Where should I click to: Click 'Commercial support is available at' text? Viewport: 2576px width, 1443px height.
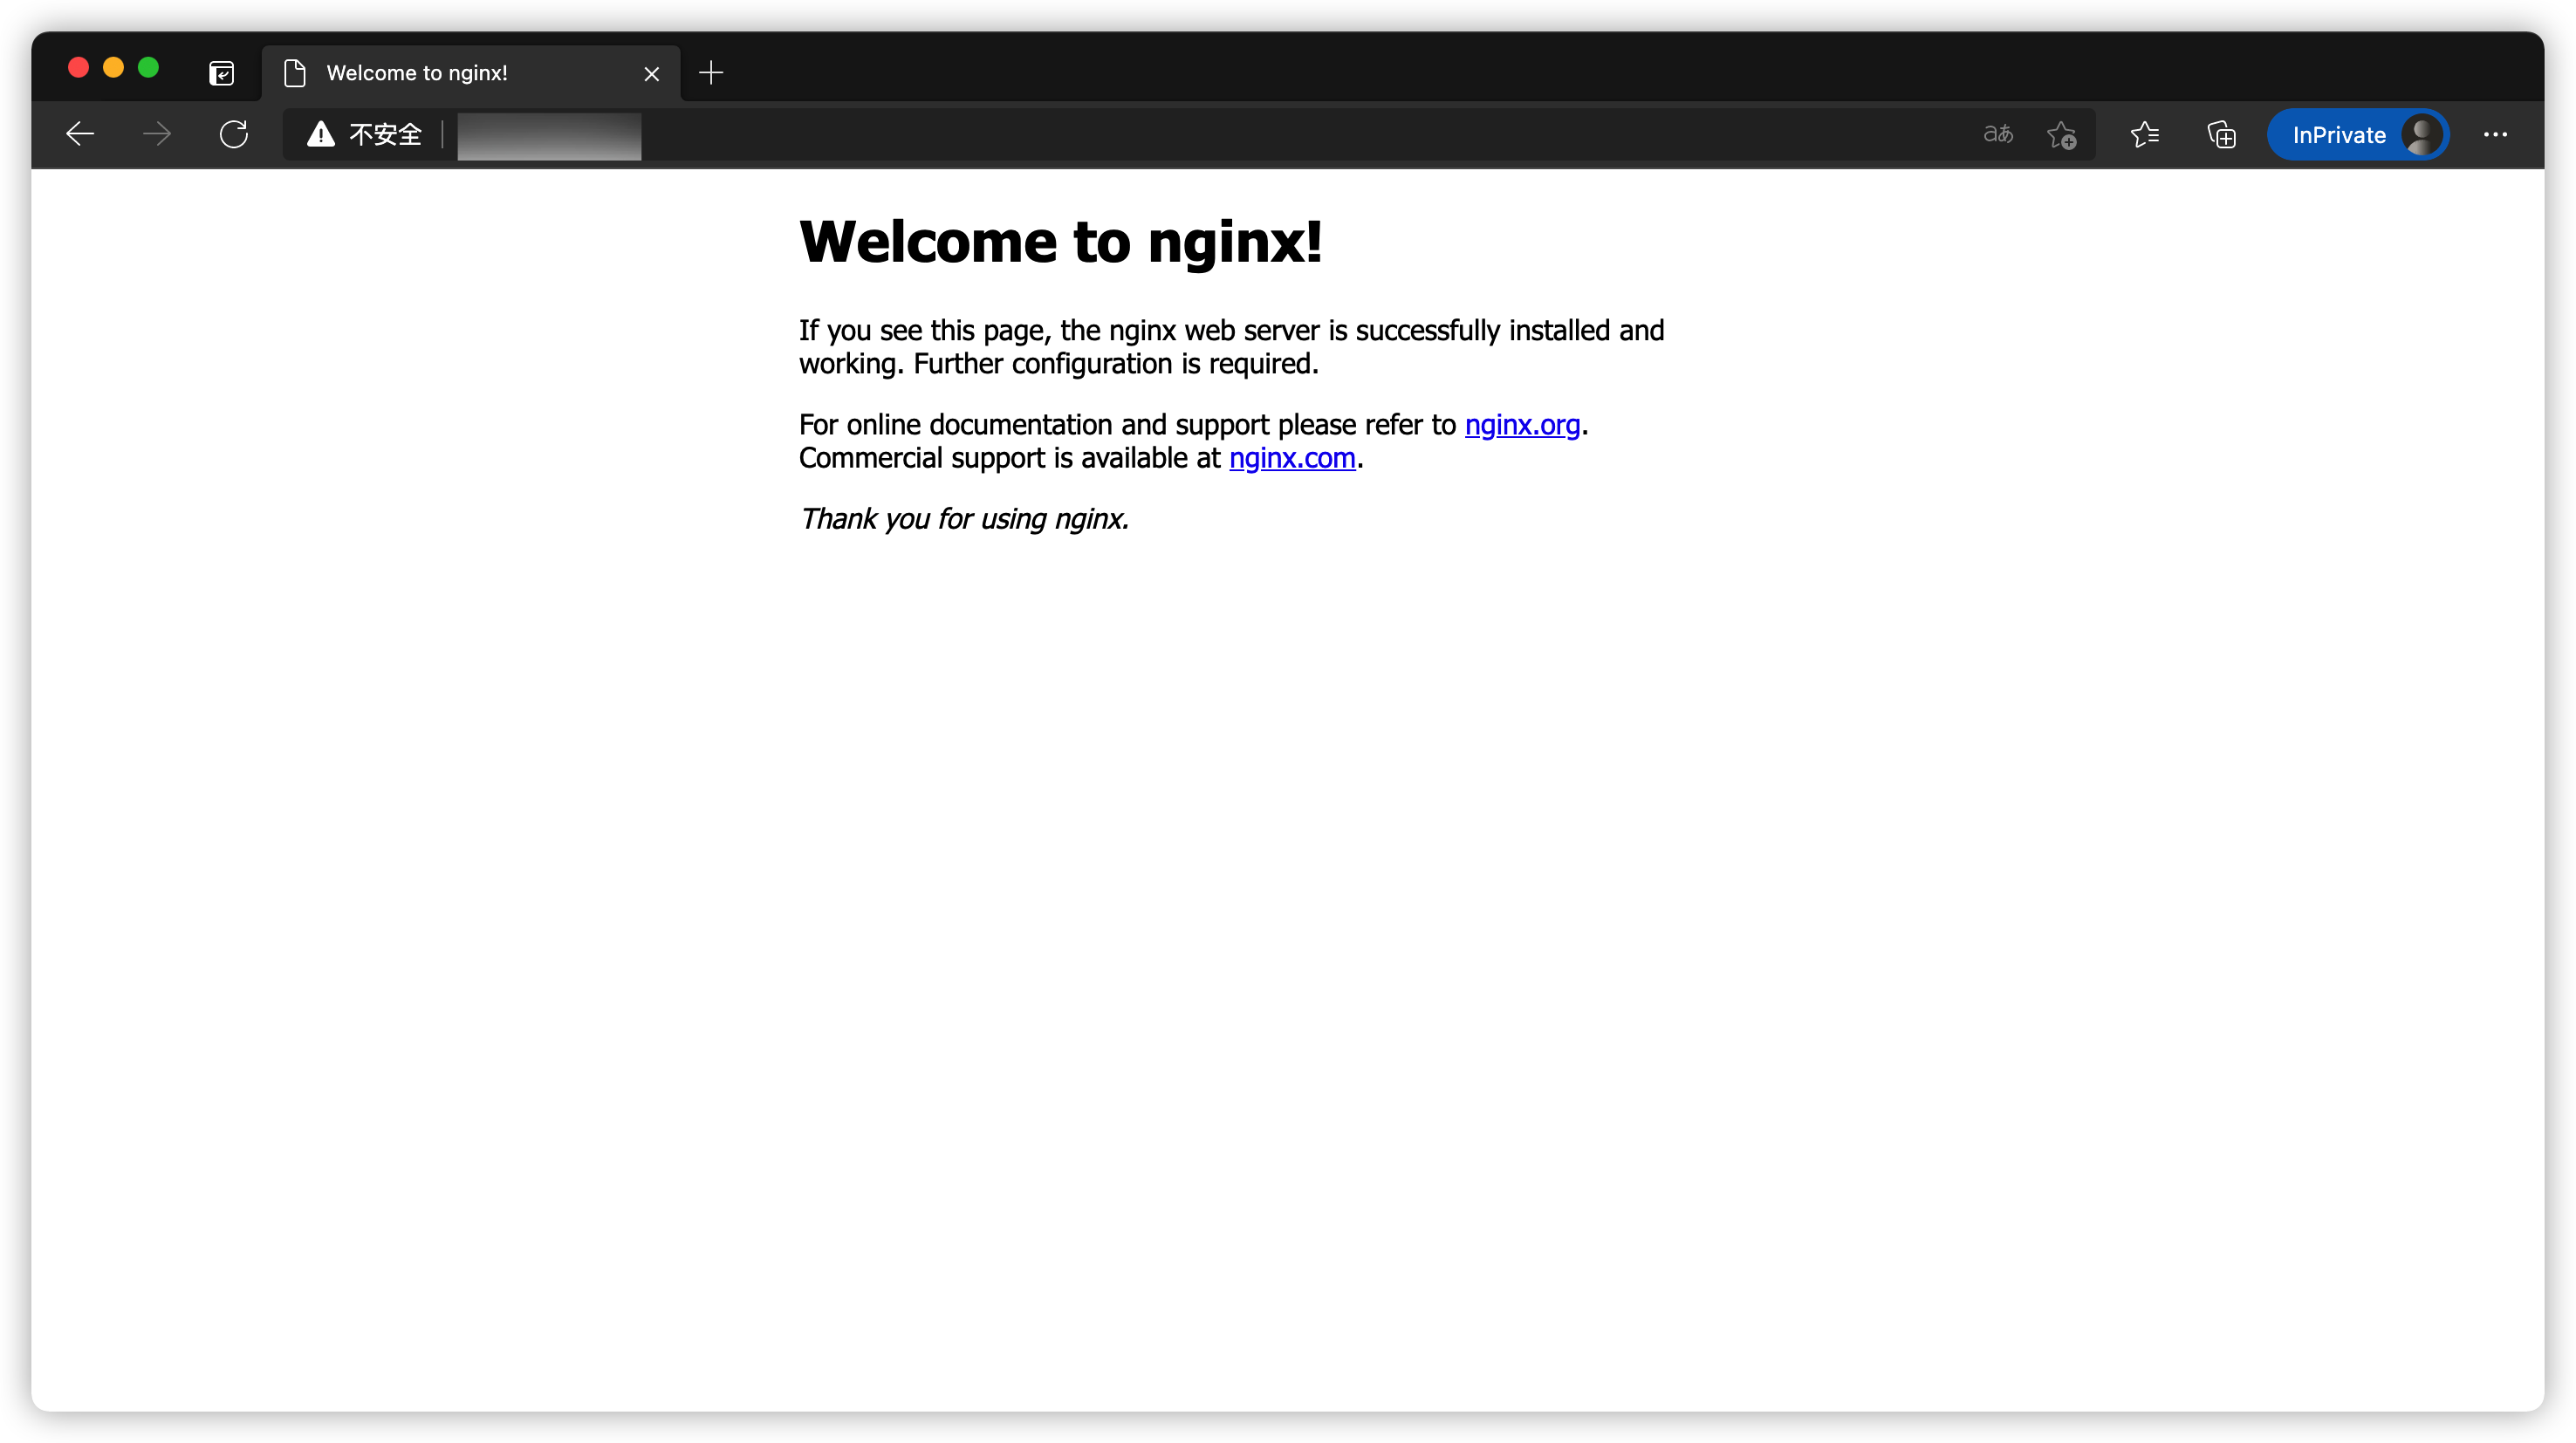pyautogui.click(x=1010, y=458)
